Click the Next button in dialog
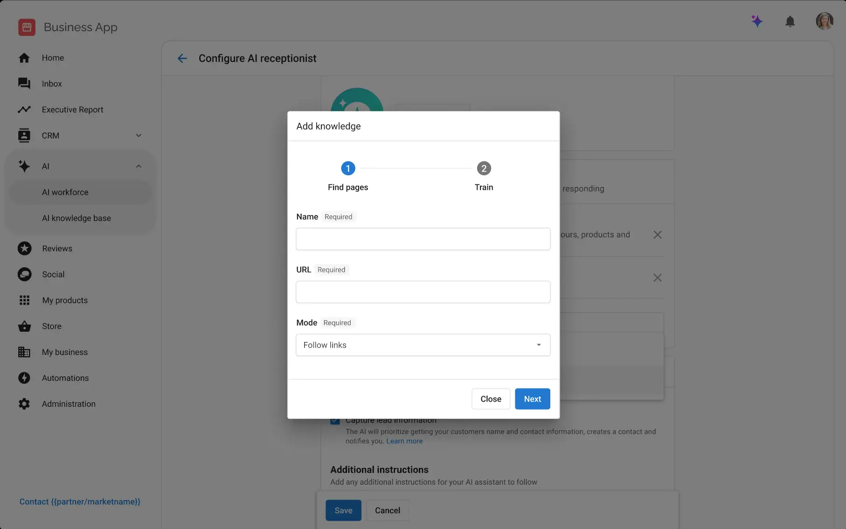Viewport: 846px width, 529px height. point(532,399)
